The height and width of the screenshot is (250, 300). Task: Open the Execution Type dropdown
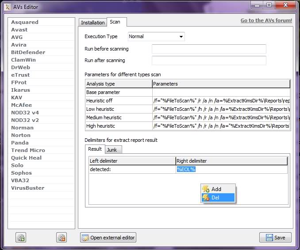click(156, 36)
